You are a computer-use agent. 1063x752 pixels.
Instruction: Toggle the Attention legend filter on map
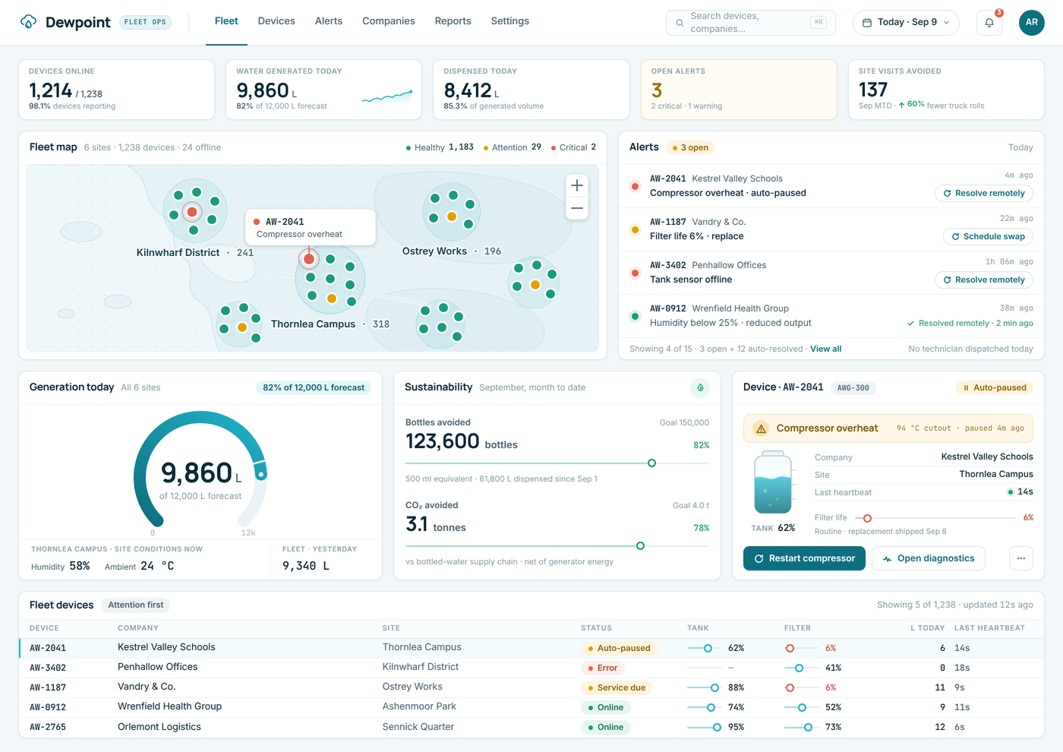[513, 147]
